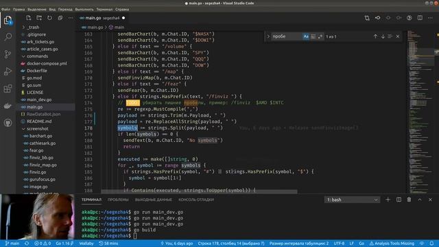Open the GitHub view in activity bar
Viewport: 439px width, 247px height.
(8, 123)
